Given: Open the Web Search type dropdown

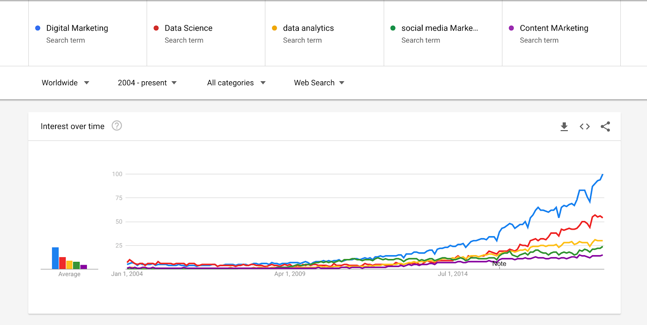Looking at the screenshot, I should pyautogui.click(x=319, y=83).
